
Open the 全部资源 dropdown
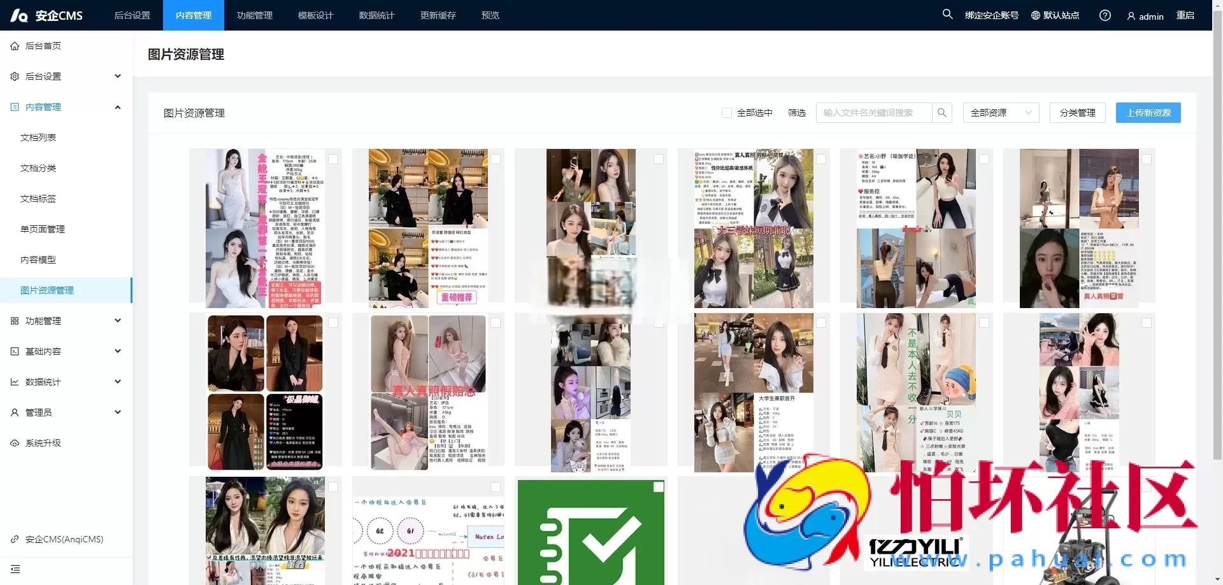click(x=1000, y=113)
